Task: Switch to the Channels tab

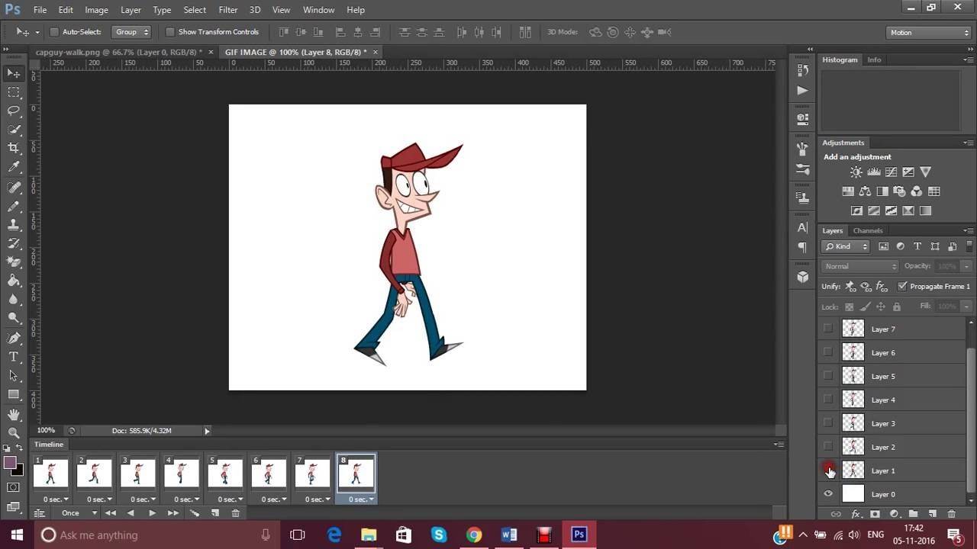Action: coord(868,230)
